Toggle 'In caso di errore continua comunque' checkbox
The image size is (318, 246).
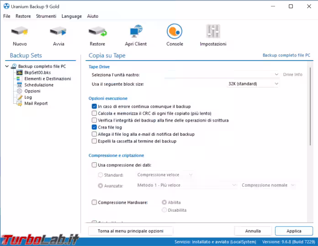click(x=94, y=106)
